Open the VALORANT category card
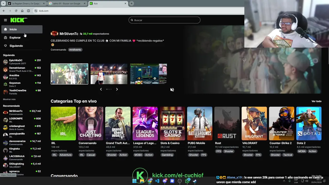The width and height of the screenshot is (329, 185). tap(254, 124)
